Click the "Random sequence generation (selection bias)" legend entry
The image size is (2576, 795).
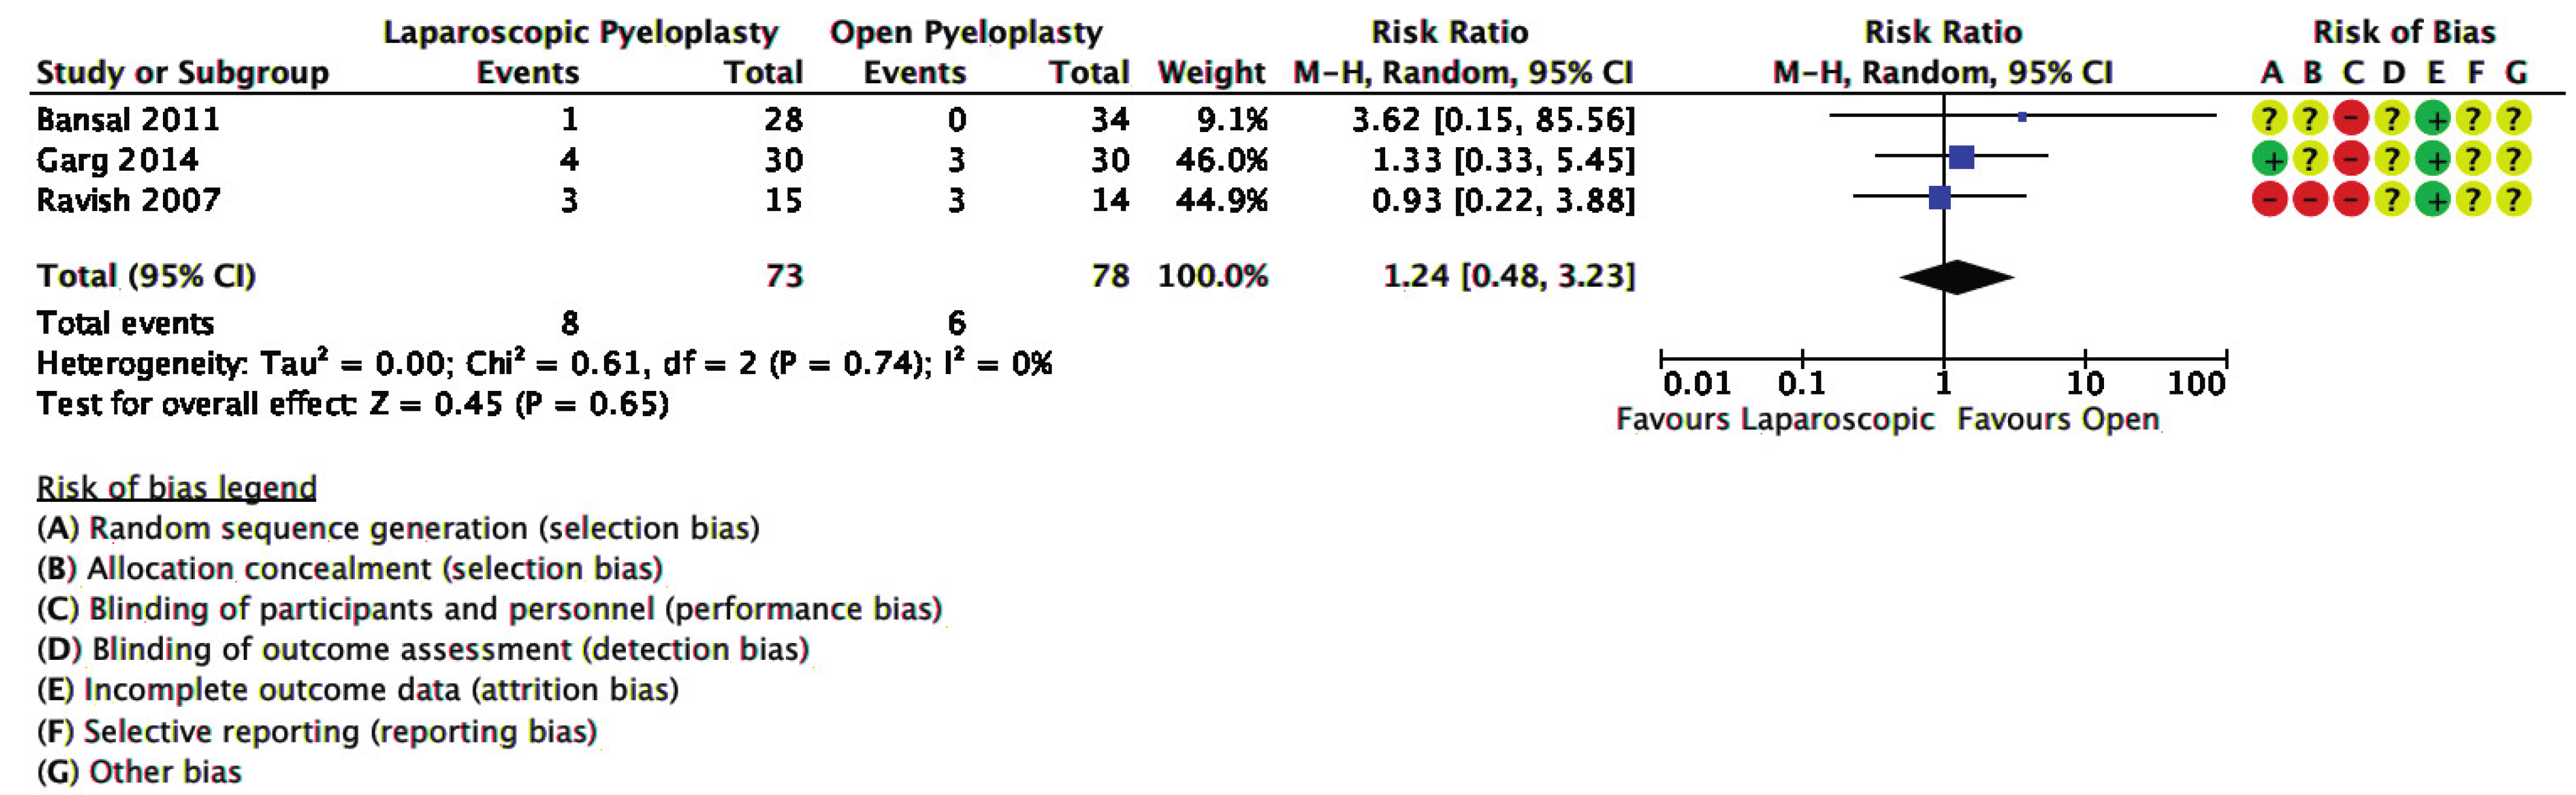point(398,528)
